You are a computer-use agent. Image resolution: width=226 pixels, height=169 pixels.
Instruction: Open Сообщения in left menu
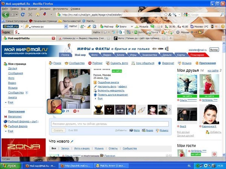click(15, 73)
